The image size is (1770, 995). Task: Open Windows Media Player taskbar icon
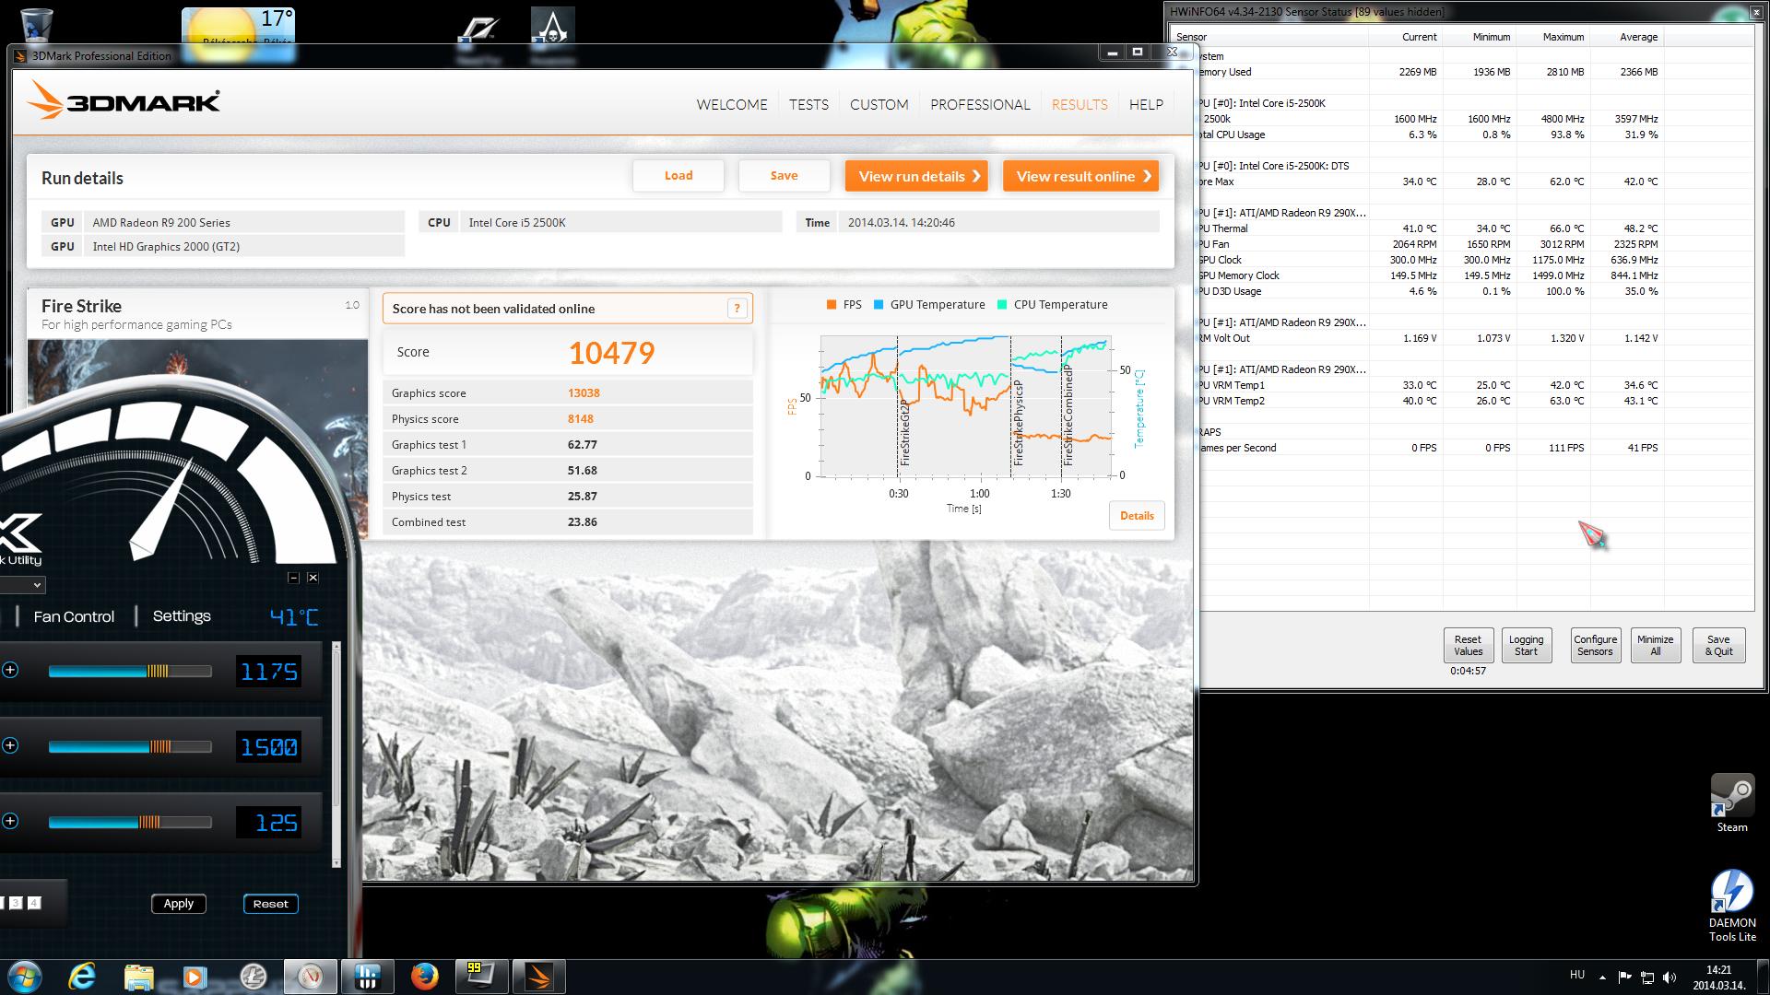[195, 976]
